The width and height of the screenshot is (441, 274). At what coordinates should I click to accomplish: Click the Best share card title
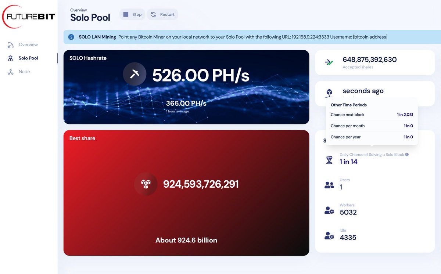pos(82,138)
